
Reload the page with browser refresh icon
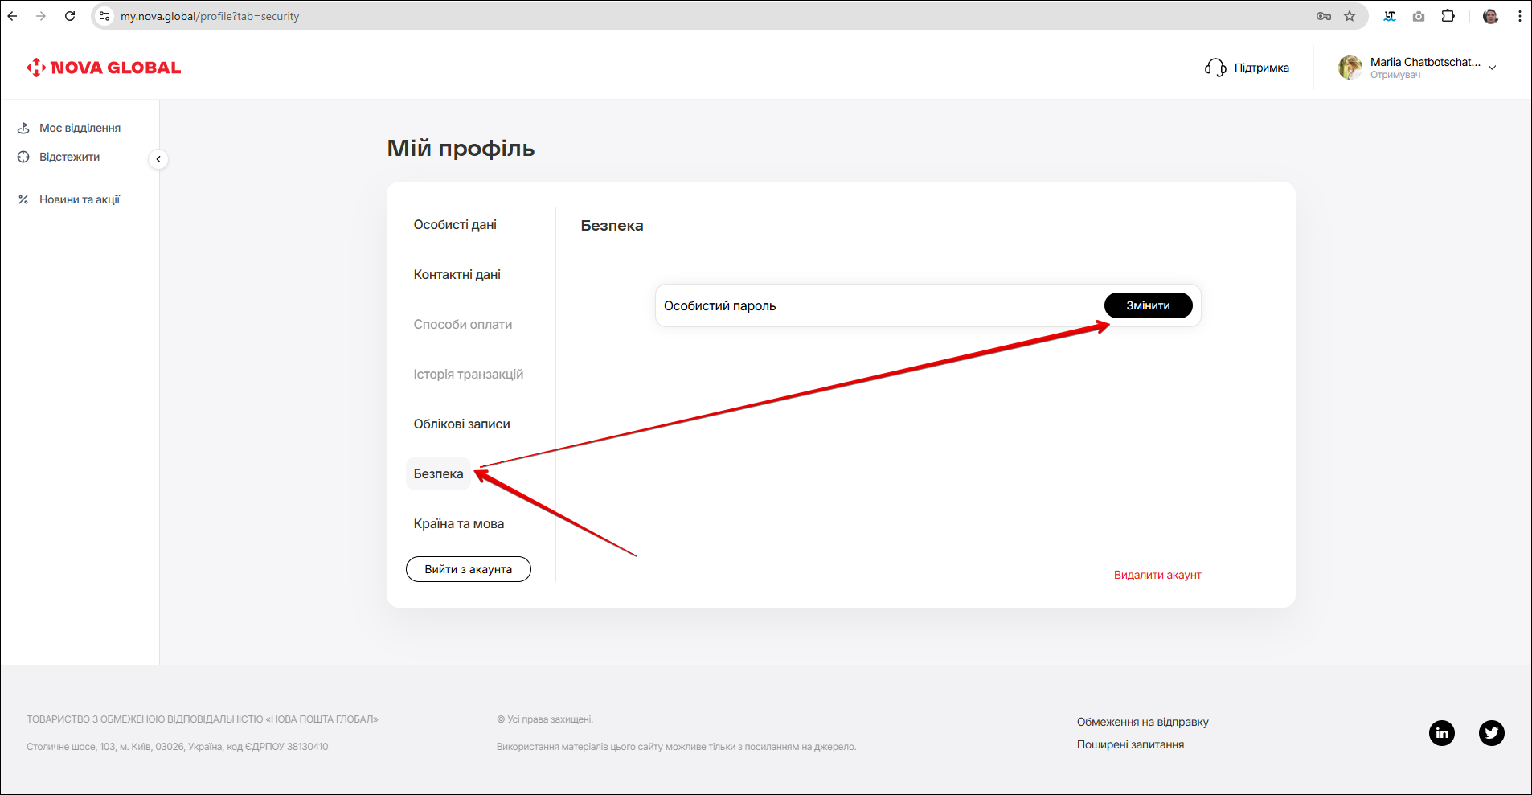tap(70, 16)
